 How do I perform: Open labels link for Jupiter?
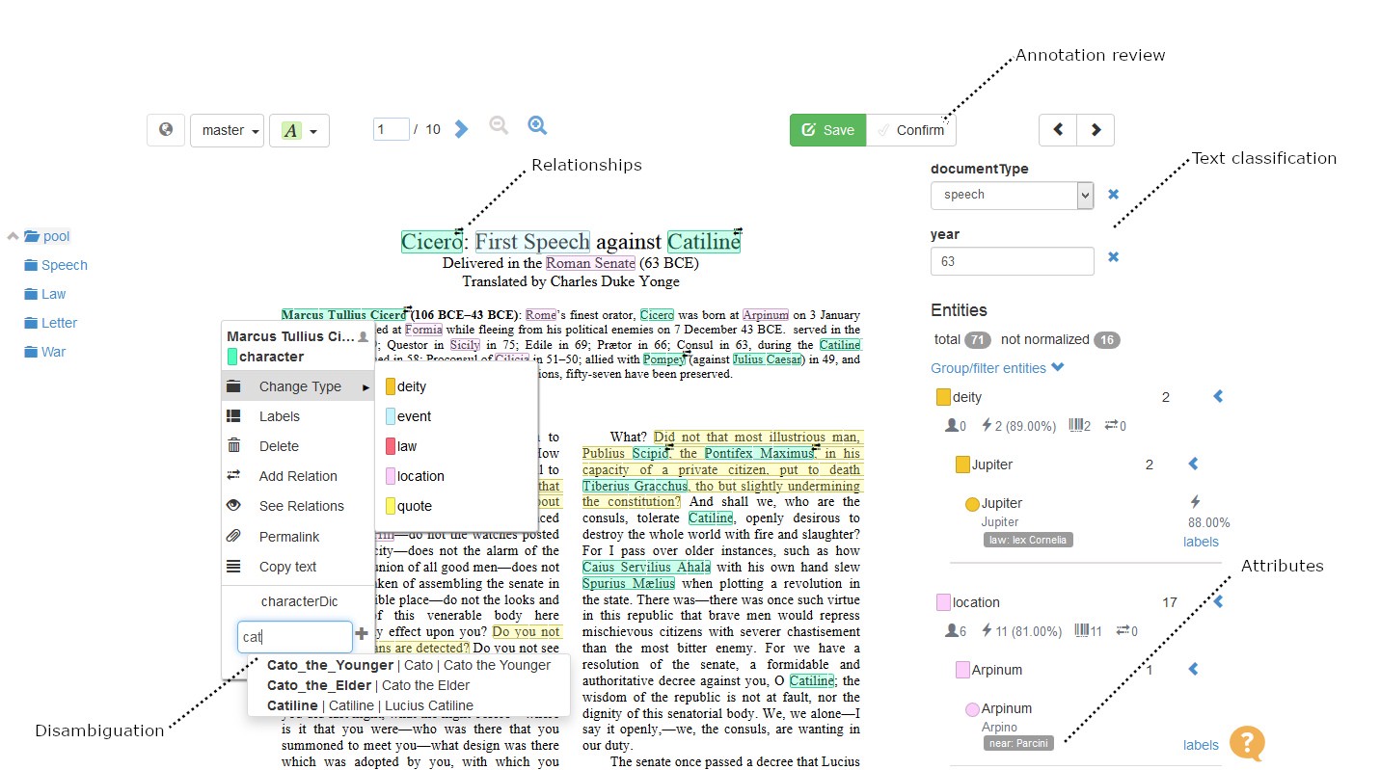tap(1201, 542)
